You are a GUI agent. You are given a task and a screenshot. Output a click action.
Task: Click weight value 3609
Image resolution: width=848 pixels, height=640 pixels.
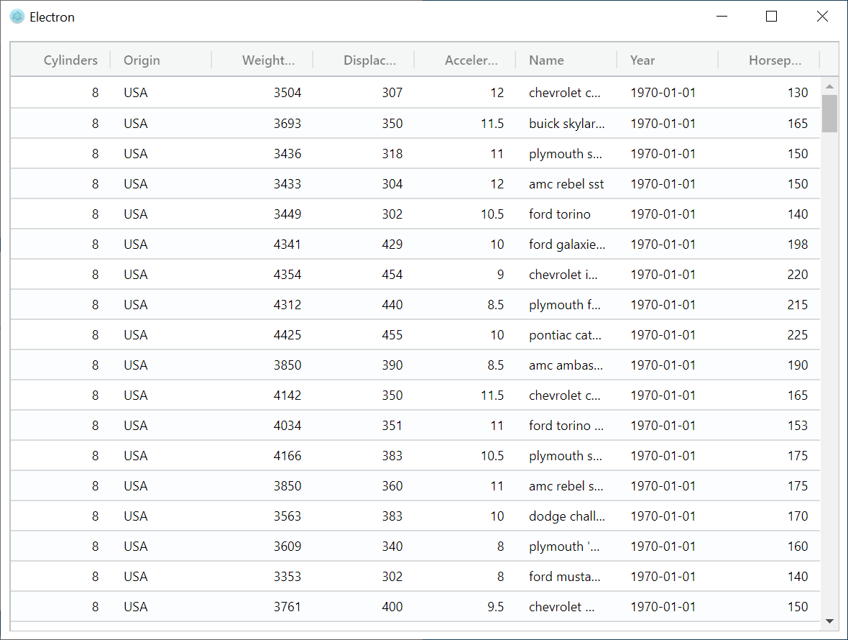[287, 547]
